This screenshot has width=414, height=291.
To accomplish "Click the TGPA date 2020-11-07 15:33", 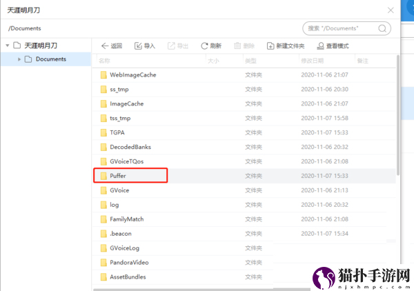I will (x=324, y=132).
